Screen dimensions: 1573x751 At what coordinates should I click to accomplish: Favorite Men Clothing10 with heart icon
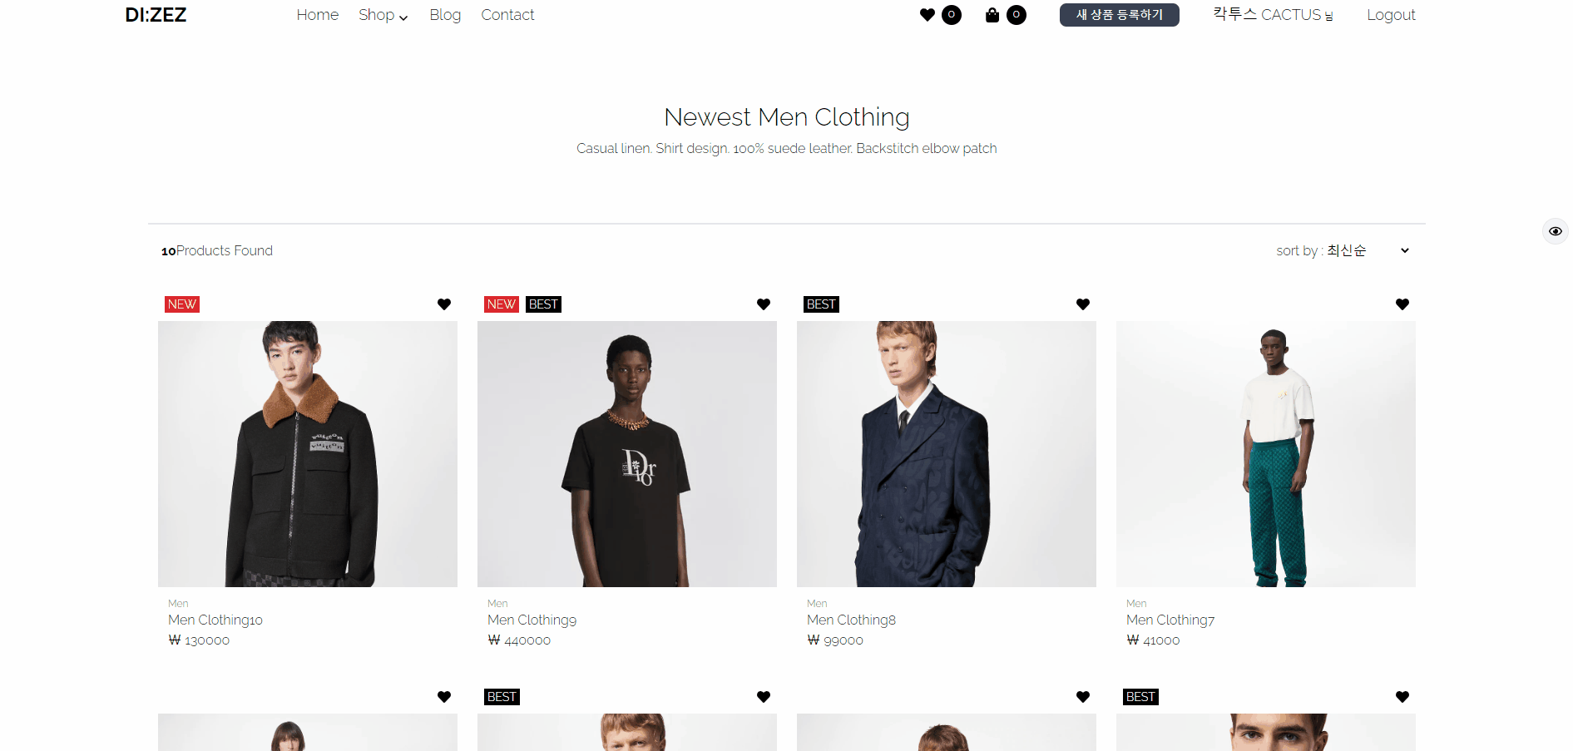tap(444, 304)
